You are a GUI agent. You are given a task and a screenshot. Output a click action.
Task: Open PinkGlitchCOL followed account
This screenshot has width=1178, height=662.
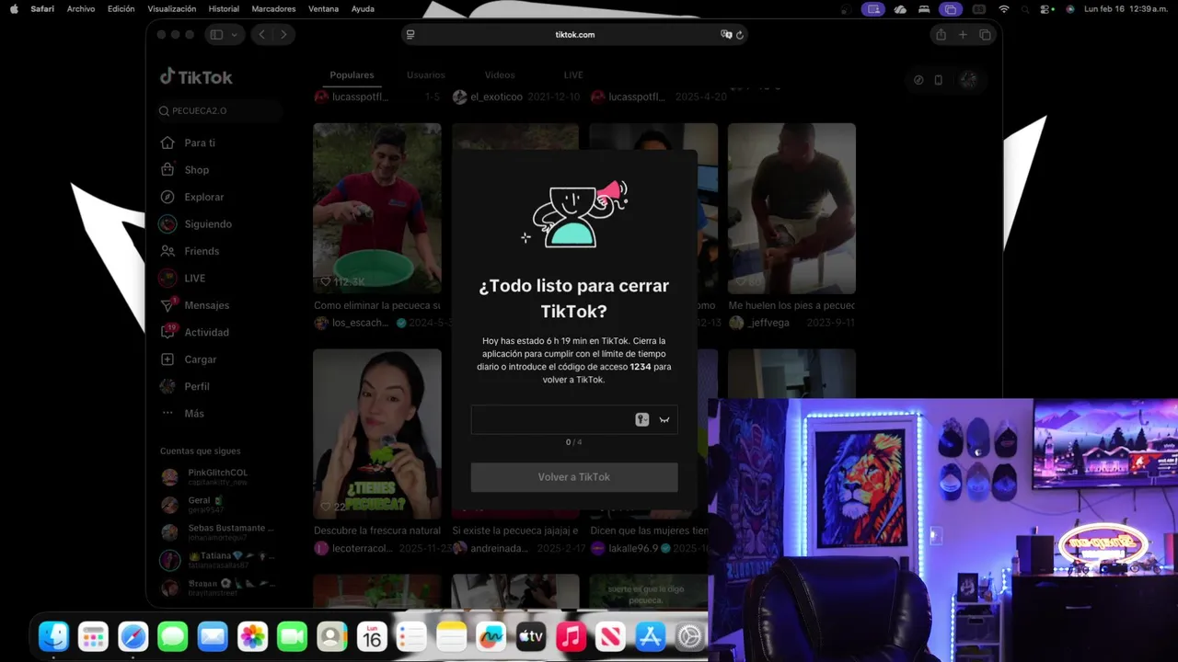(218, 476)
